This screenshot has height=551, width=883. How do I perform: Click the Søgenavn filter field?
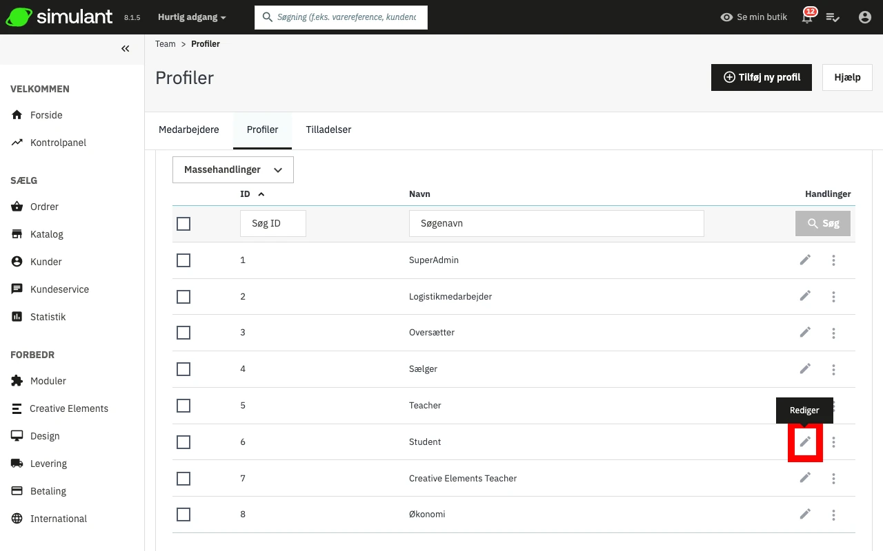pyautogui.click(x=556, y=224)
